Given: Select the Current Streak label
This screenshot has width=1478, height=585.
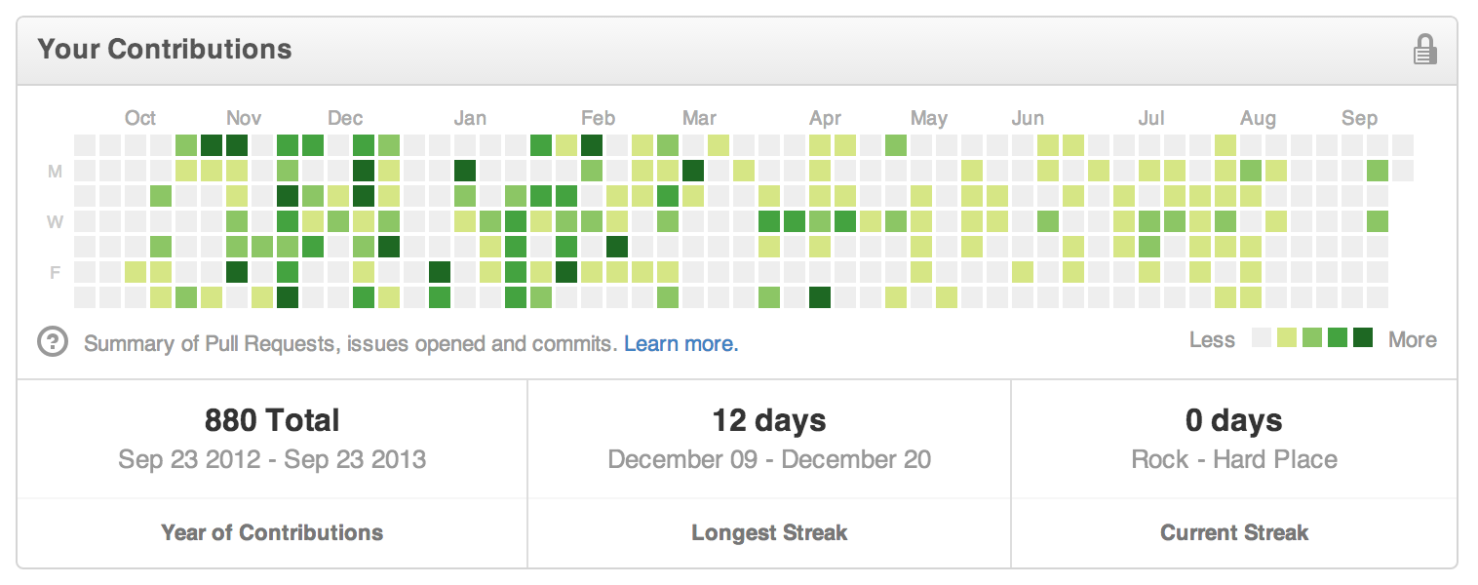Looking at the screenshot, I should (x=1234, y=532).
